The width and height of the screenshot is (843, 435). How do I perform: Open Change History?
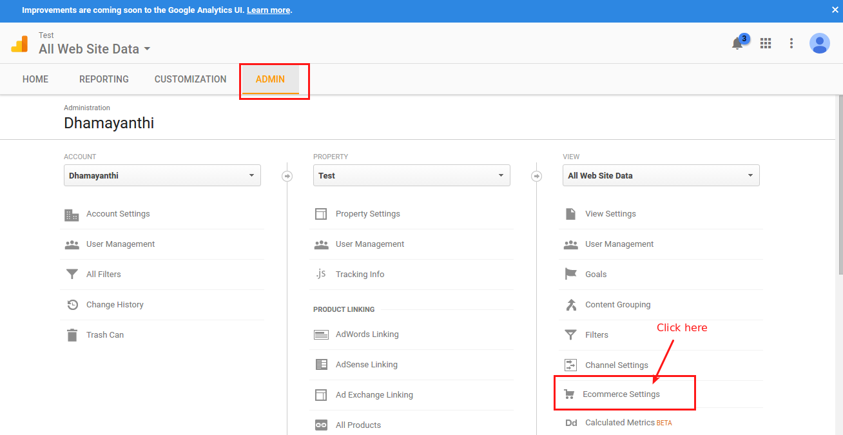(115, 305)
